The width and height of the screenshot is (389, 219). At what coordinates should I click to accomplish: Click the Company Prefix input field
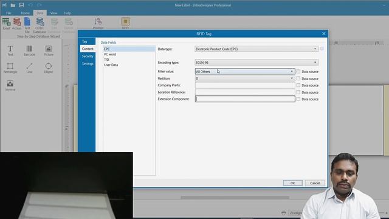coord(245,85)
